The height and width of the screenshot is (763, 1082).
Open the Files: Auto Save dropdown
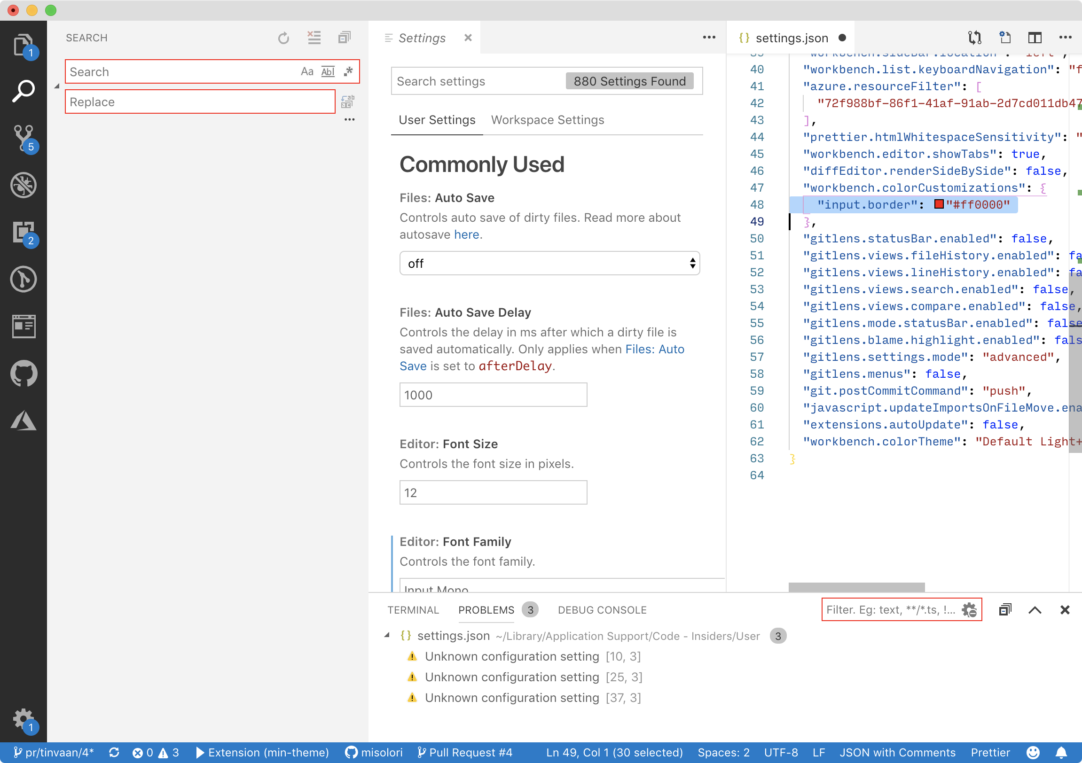pos(549,263)
